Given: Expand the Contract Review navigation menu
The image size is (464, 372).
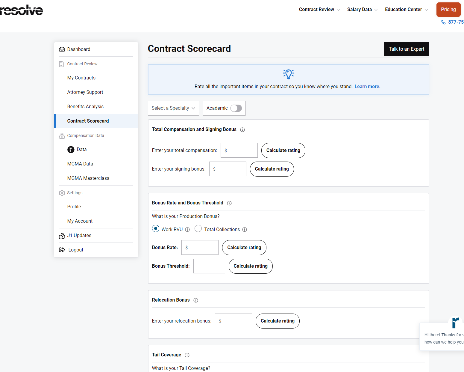Looking at the screenshot, I should (x=319, y=10).
